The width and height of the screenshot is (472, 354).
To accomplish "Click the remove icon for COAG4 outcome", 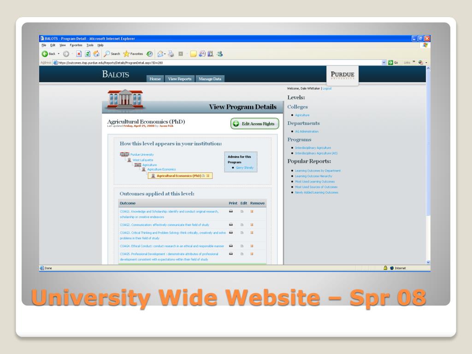I will (252, 246).
